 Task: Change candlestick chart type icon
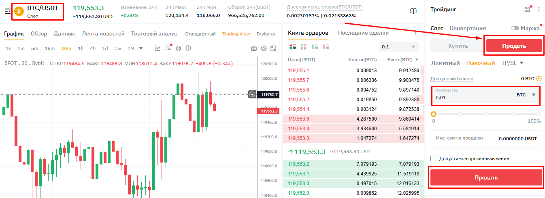pyautogui.click(x=178, y=48)
